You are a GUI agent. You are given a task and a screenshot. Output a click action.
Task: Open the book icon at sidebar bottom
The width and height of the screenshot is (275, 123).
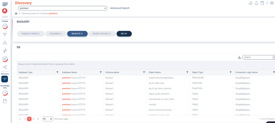pyautogui.click(x=5, y=101)
